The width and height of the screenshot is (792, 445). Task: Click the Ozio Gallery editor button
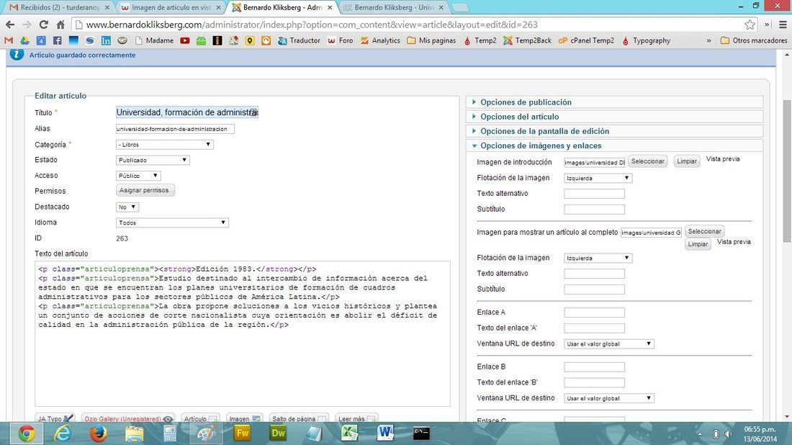[x=127, y=419]
